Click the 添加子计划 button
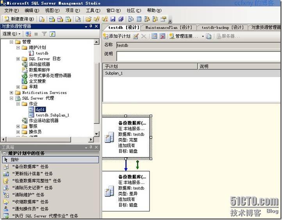Screen dimensions: 282x220 (x=117, y=36)
